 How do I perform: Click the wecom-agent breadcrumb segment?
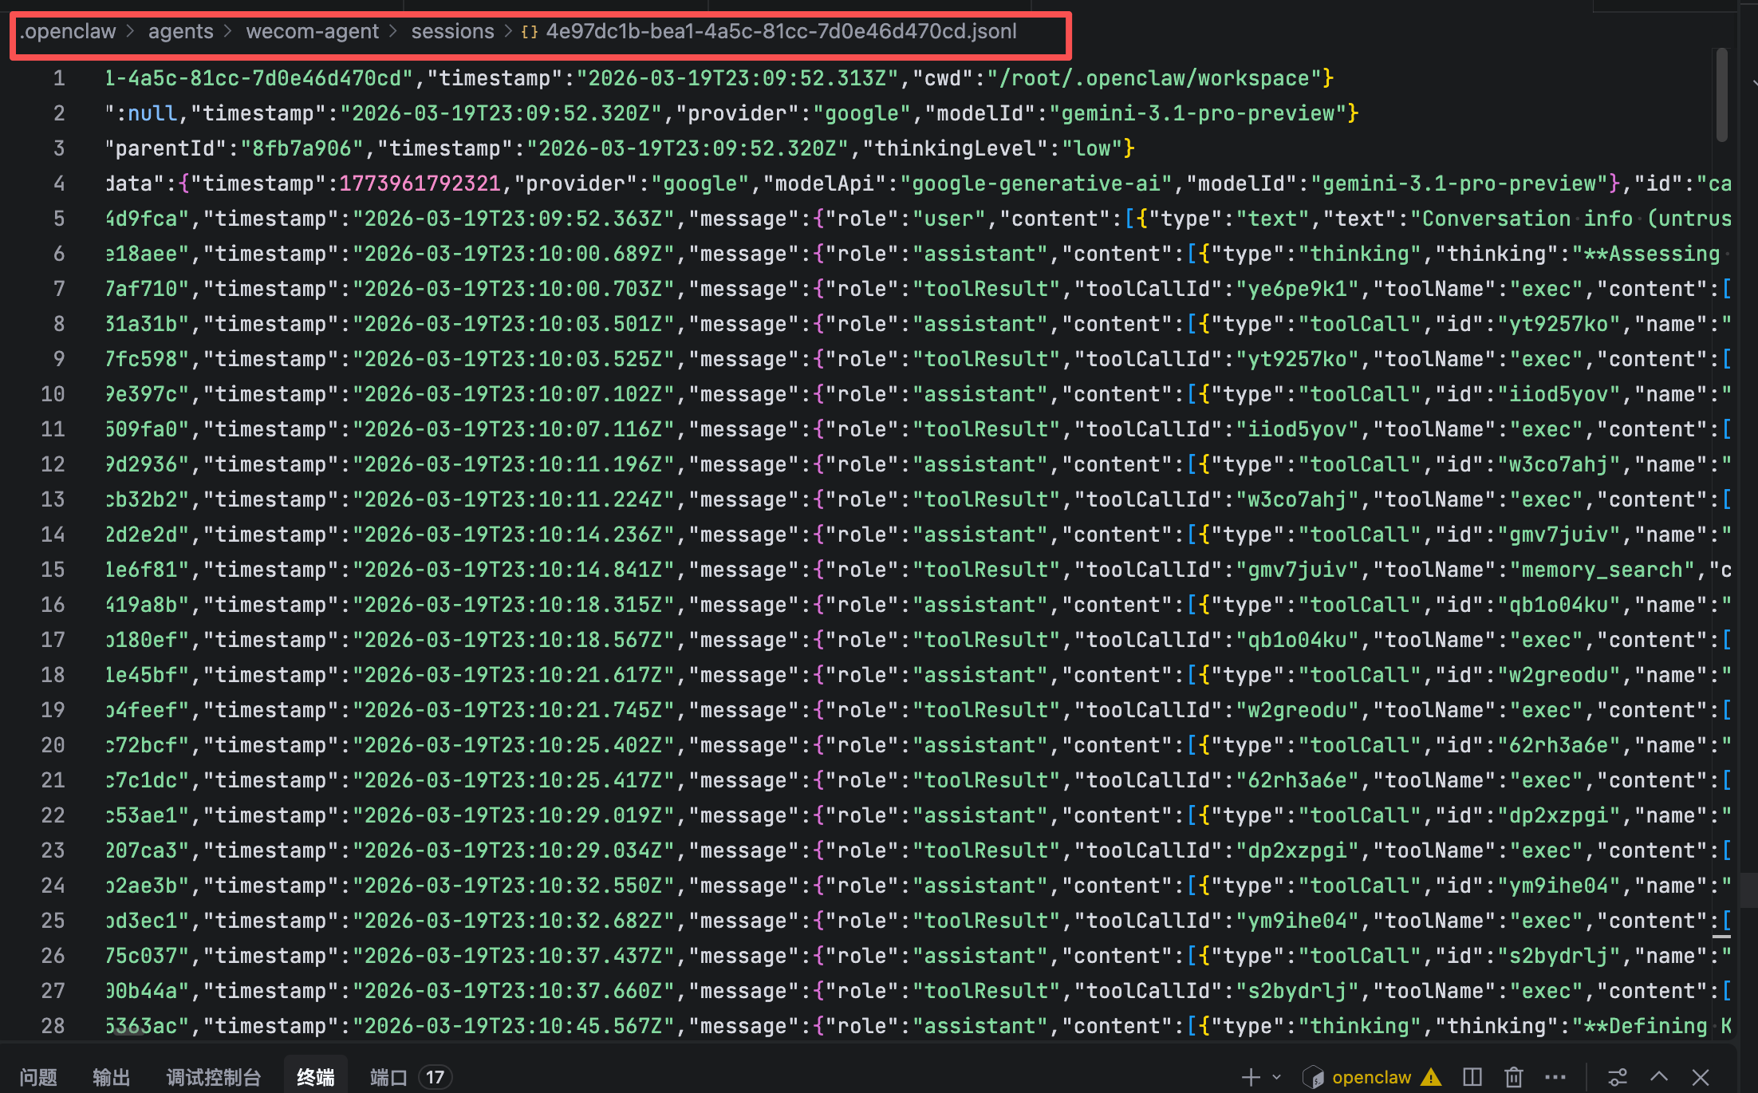point(312,31)
